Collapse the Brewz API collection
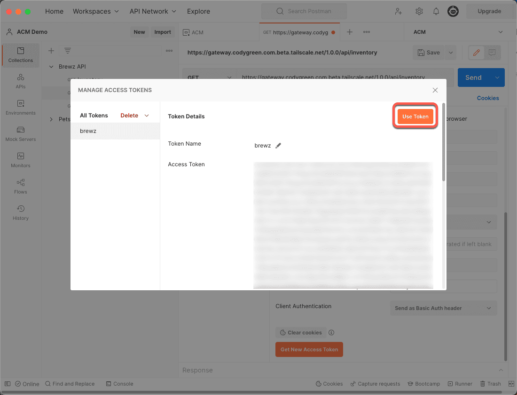517x395 pixels. tap(51, 67)
